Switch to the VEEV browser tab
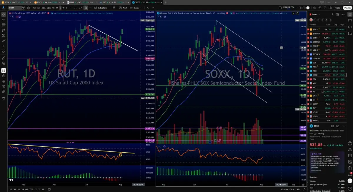Image resolution: width=353 pixels, height=192 pixels. coord(16,2)
